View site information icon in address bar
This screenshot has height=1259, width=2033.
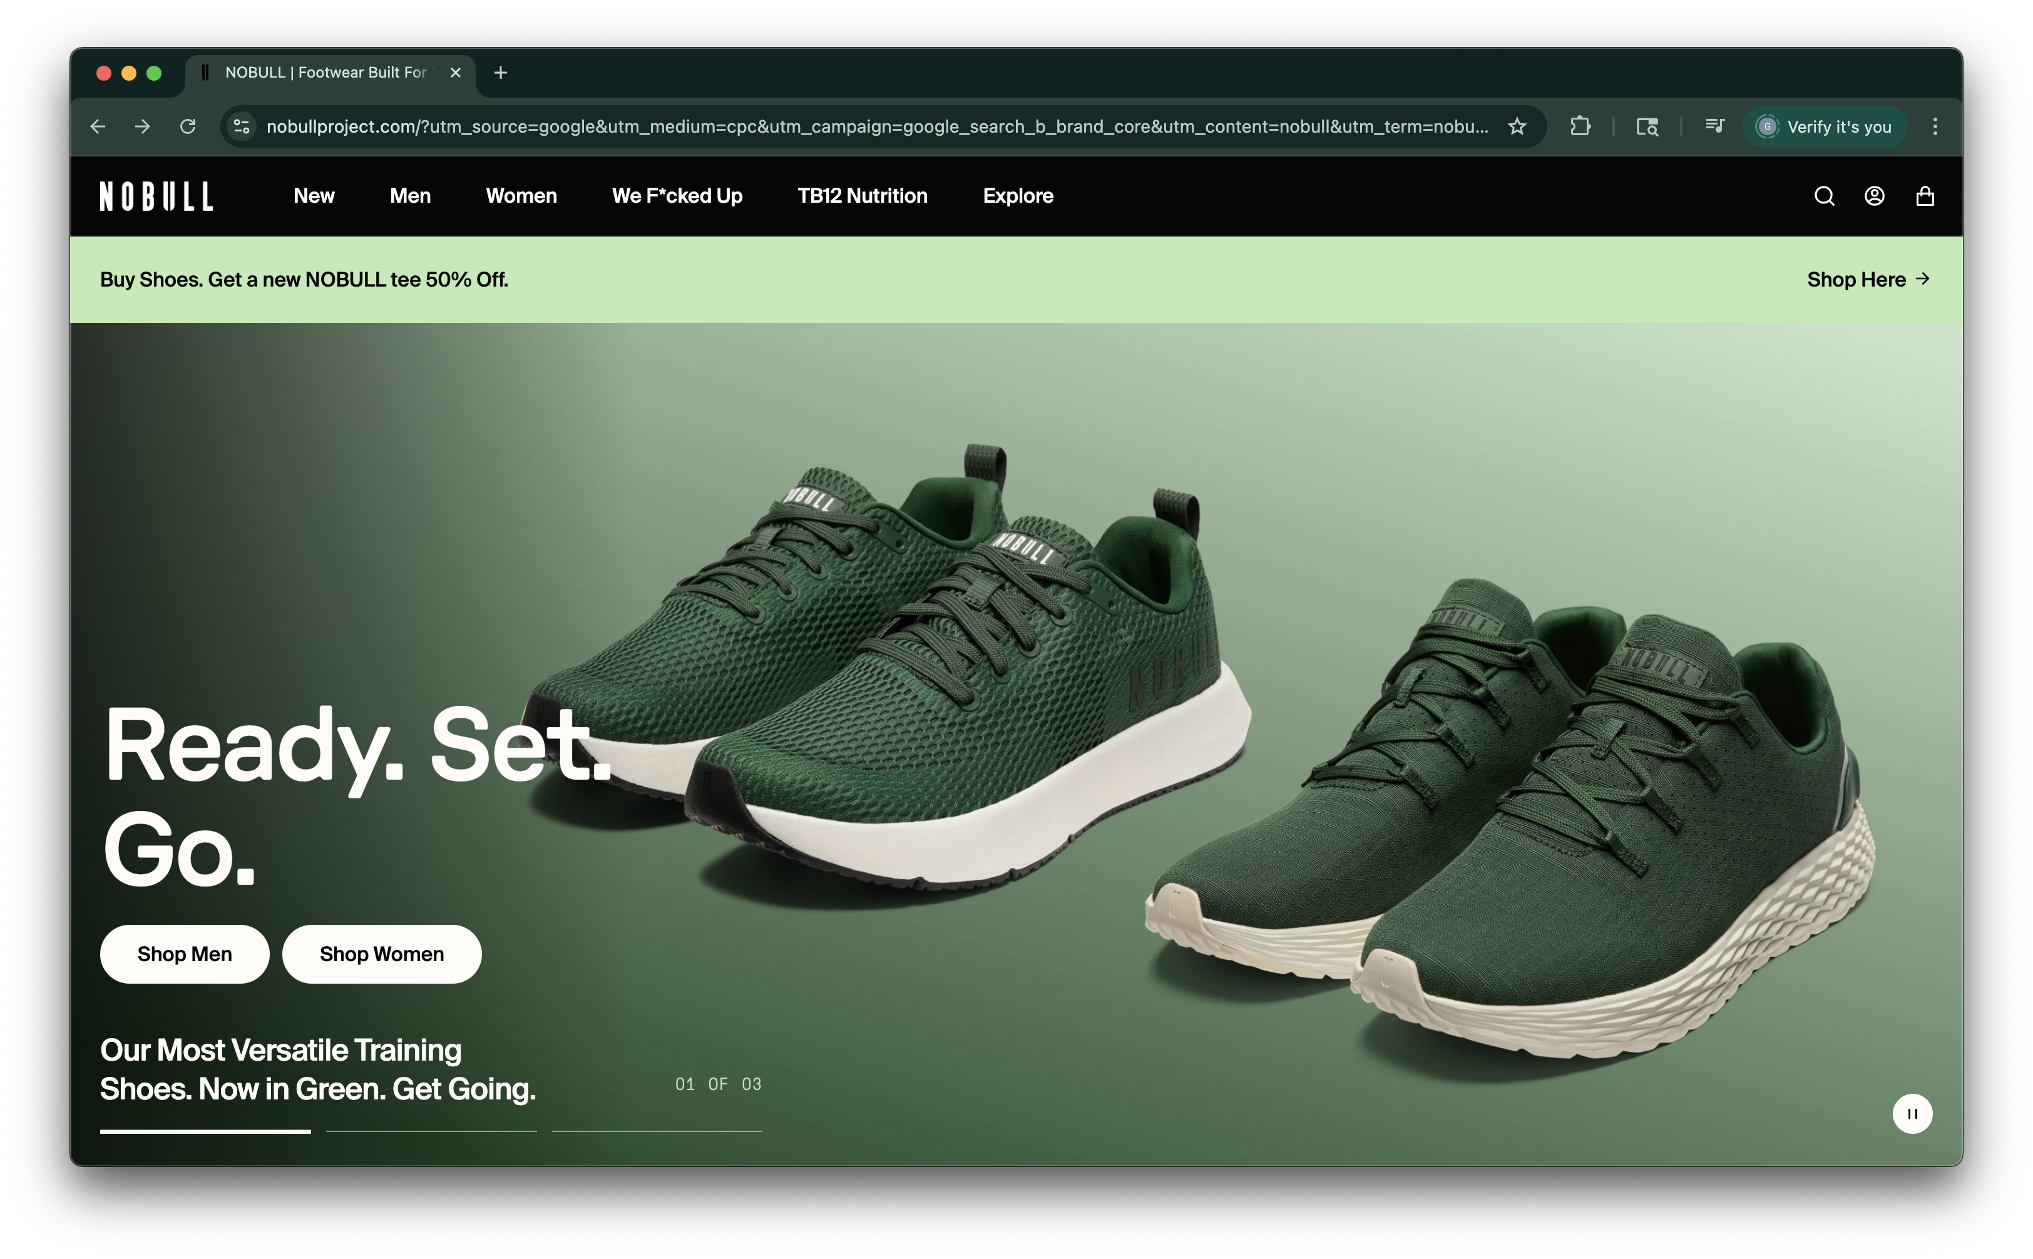[242, 126]
